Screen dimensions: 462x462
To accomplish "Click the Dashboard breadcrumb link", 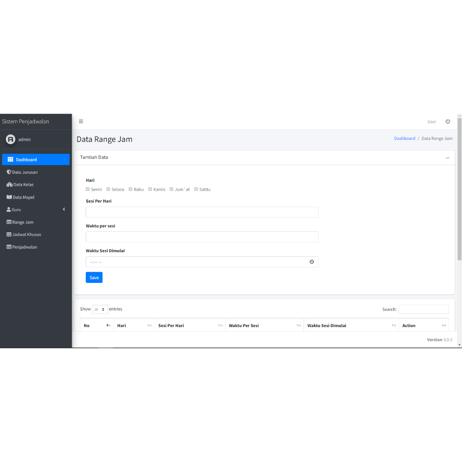I will pos(405,139).
